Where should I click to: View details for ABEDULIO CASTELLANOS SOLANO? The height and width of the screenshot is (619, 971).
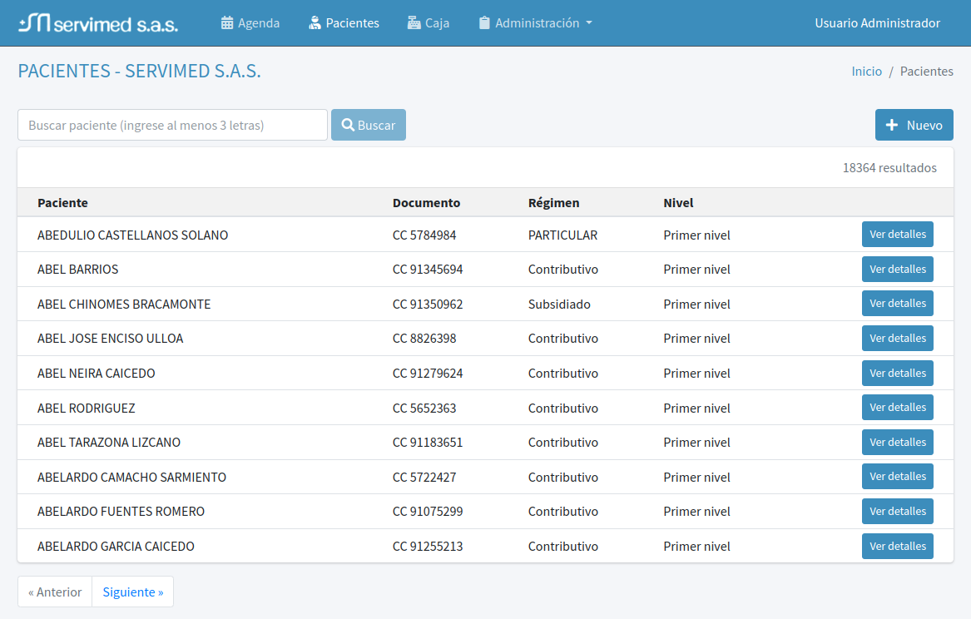(897, 235)
